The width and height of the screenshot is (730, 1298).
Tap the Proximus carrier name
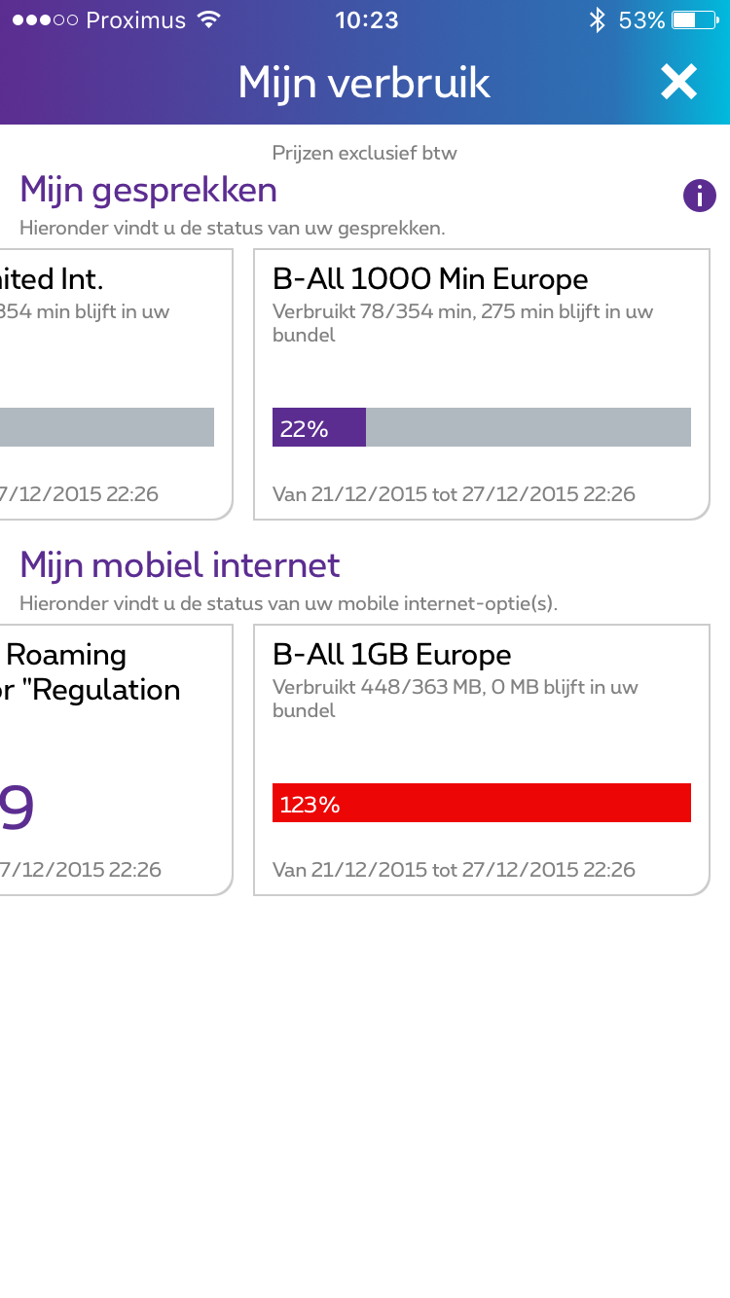coord(136,20)
